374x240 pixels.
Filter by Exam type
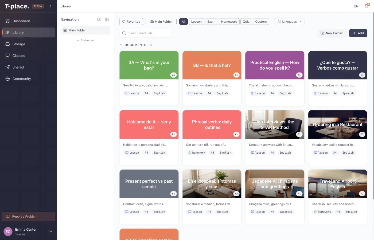point(211,22)
